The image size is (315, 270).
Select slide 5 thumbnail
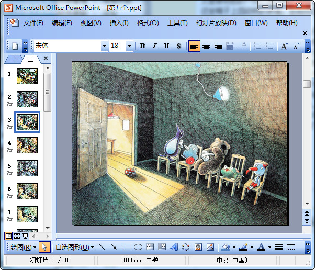[27, 168]
